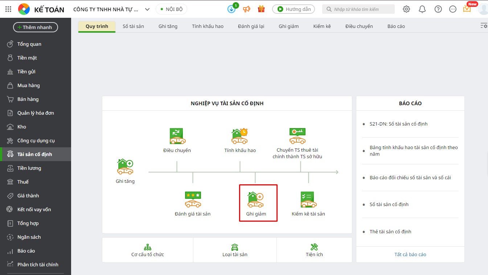This screenshot has height=275, width=488.
Task: Open tab customization settings icon
Action: [484, 26]
